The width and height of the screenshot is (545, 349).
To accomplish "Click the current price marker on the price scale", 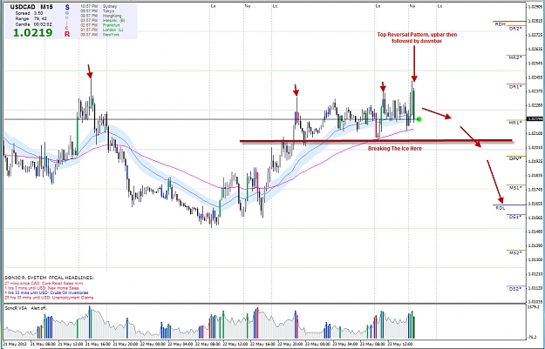I will click(535, 119).
